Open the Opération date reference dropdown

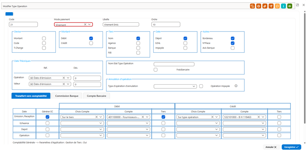49,78
